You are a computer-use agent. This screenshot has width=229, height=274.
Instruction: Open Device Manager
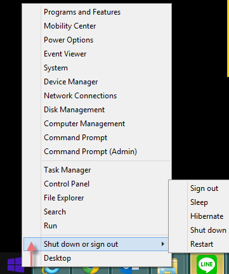click(x=71, y=82)
